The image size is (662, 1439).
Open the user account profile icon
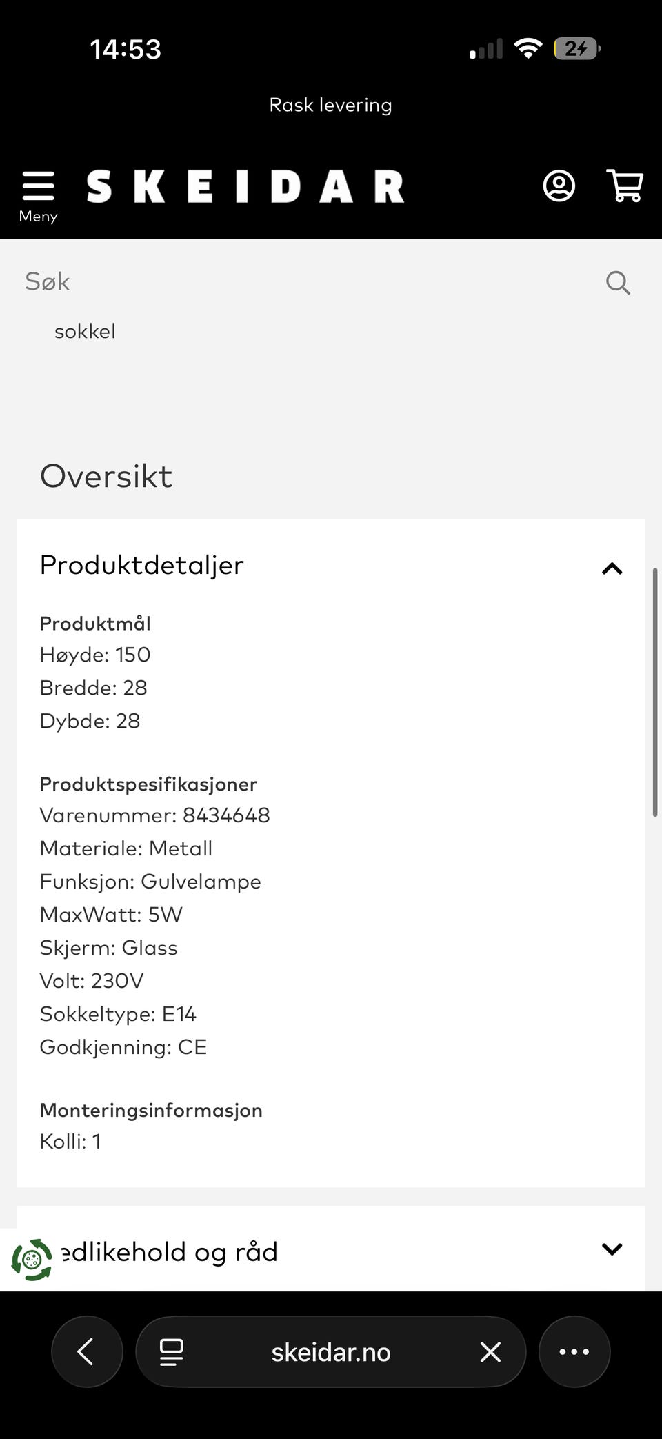(x=559, y=186)
